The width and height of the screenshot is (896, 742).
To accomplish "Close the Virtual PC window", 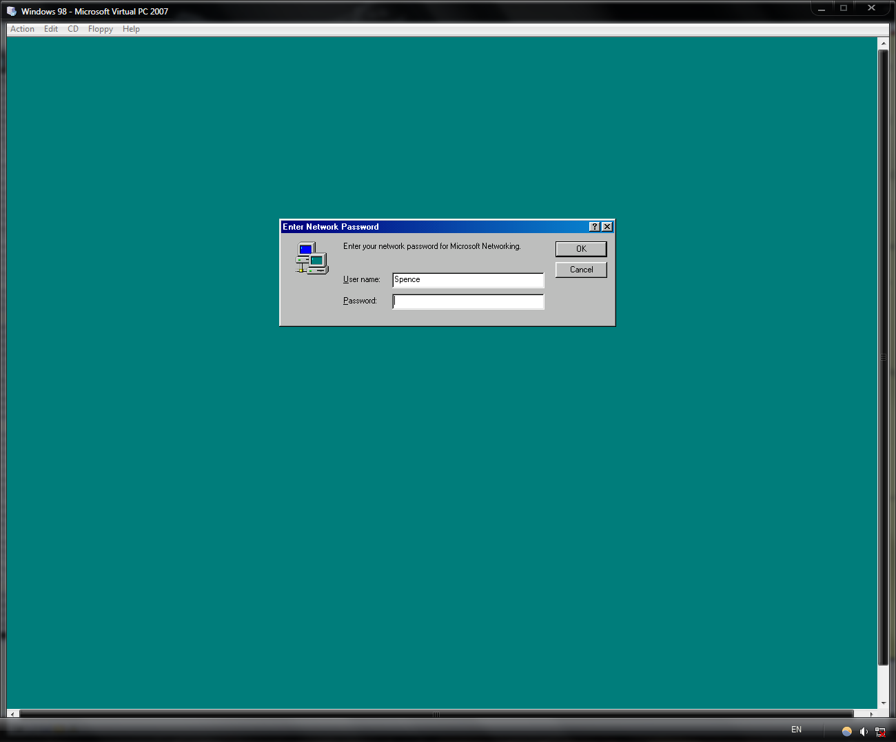I will click(871, 8).
